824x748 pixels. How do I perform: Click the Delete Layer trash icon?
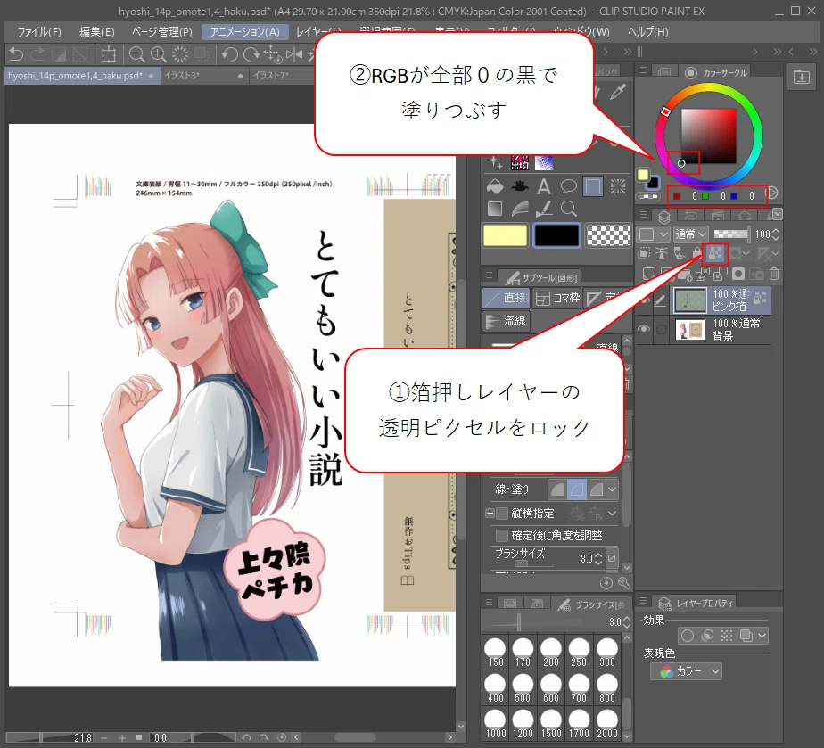pyautogui.click(x=774, y=274)
